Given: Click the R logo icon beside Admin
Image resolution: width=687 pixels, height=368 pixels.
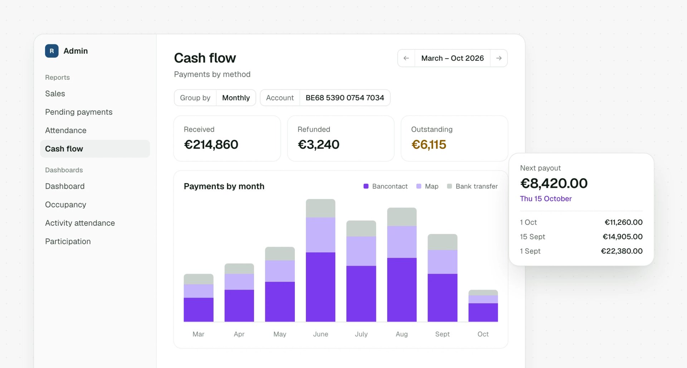Looking at the screenshot, I should click(x=52, y=51).
